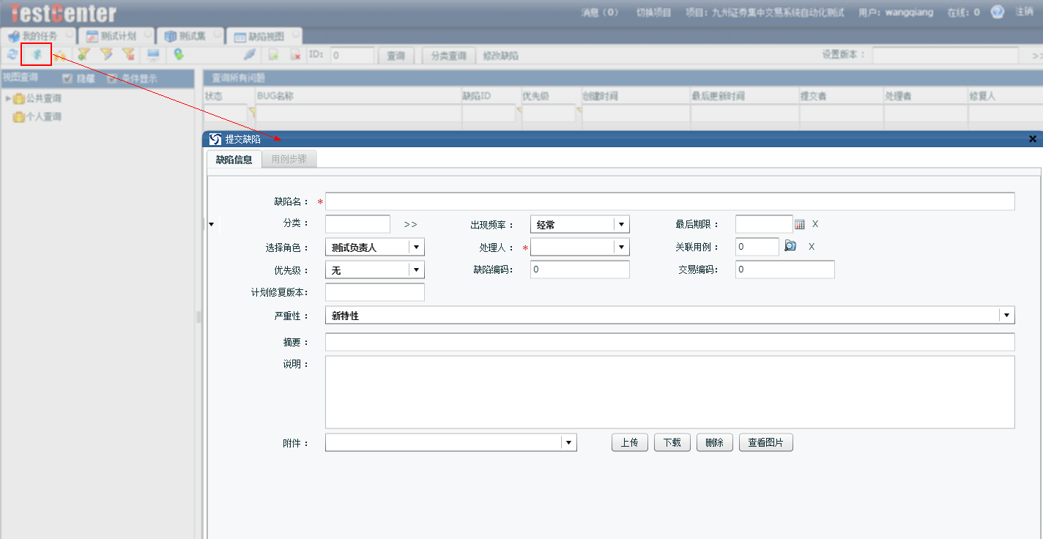Toggle the 条件显示 checkbox
The image size is (1043, 539).
(x=113, y=78)
